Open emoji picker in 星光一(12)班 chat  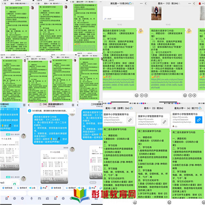coord(185,95)
